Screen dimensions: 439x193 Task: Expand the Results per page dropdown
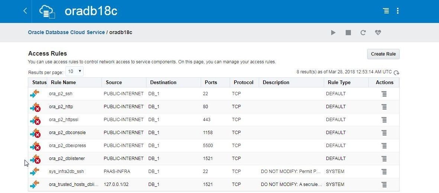click(74, 71)
